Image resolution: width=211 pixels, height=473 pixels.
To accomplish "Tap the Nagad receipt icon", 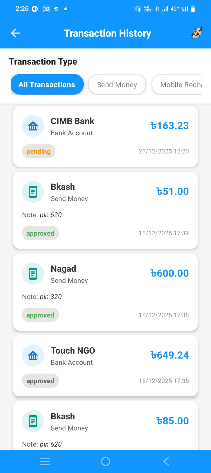I will tap(33, 274).
